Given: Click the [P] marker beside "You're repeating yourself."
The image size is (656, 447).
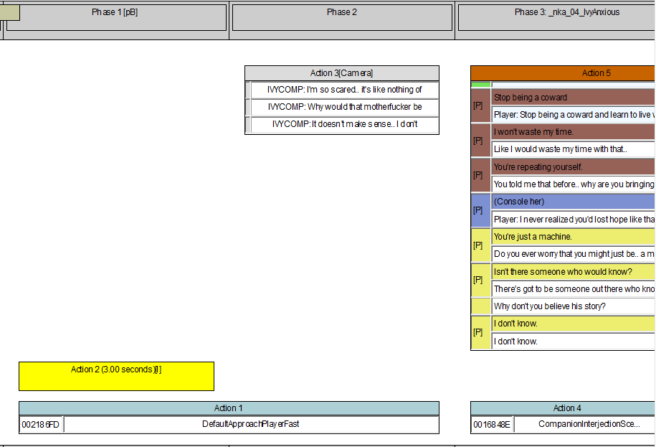Looking at the screenshot, I should coord(480,175).
